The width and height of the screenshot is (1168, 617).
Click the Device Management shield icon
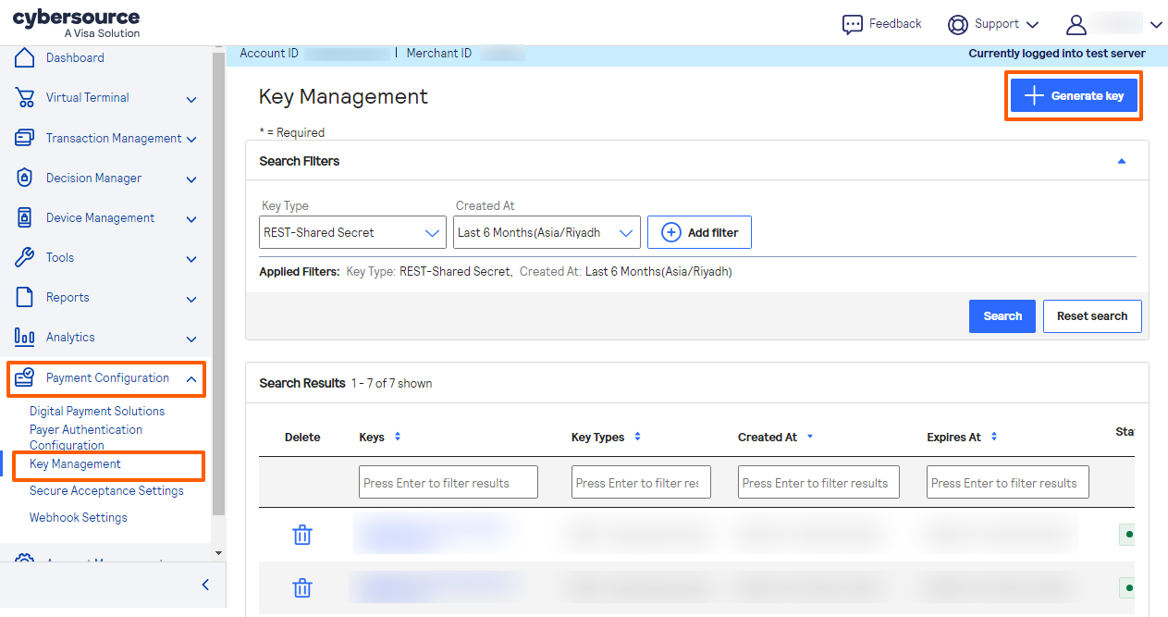click(x=24, y=217)
